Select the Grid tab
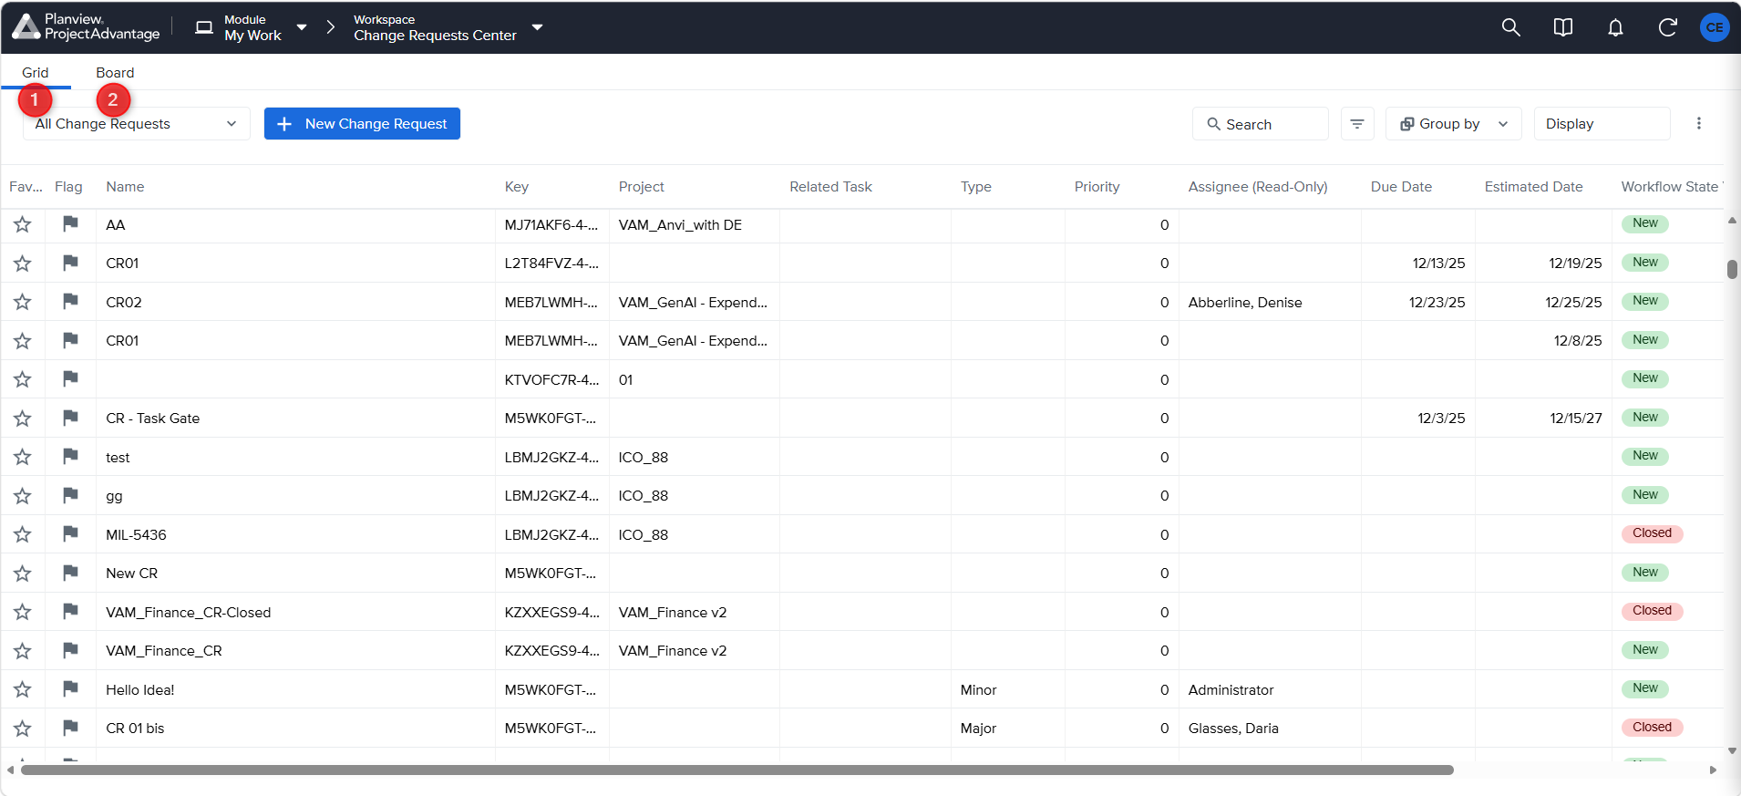This screenshot has height=796, width=1741. pos(36,73)
